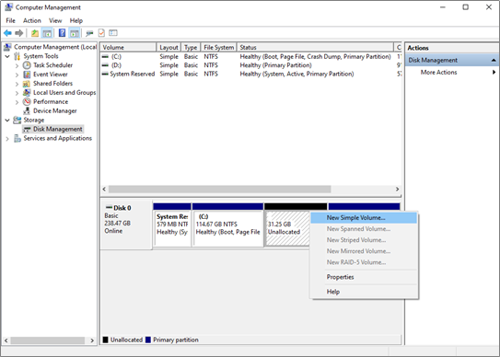Click the blue Primary partition legend swatch
The width and height of the screenshot is (500, 357).
tap(148, 340)
